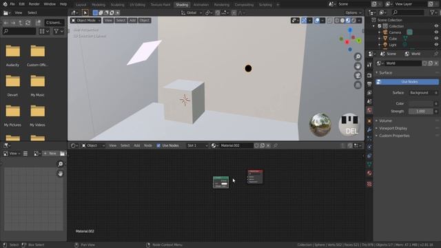Select material preview shading
Screen dimensions: 441x248
click(x=348, y=21)
